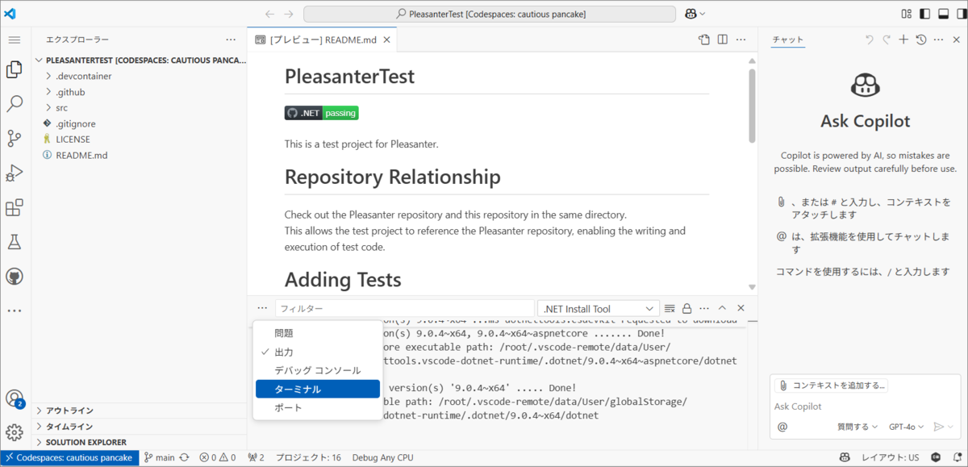Image resolution: width=968 pixels, height=467 pixels.
Task: Open the Testing flask view
Action: [x=14, y=242]
